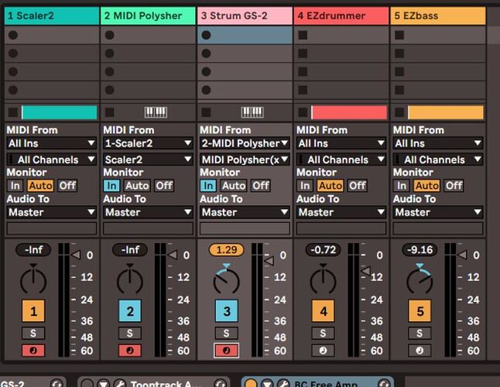Stop first clip slot on EZbass track
The height and width of the screenshot is (387, 500).
point(399,35)
